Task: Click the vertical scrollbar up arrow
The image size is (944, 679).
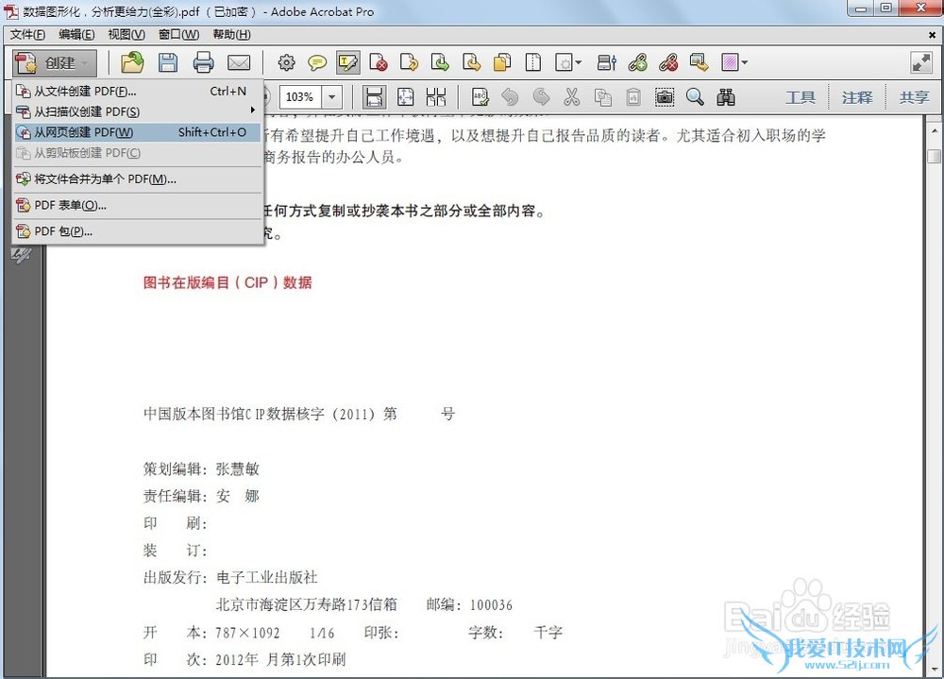Action: point(935,130)
